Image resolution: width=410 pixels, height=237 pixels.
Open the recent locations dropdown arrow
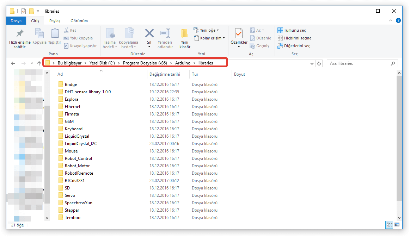point(32,63)
